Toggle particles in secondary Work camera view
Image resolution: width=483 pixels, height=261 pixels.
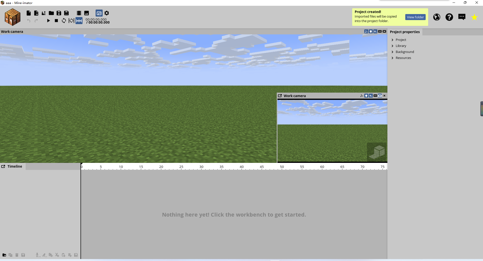(x=371, y=96)
